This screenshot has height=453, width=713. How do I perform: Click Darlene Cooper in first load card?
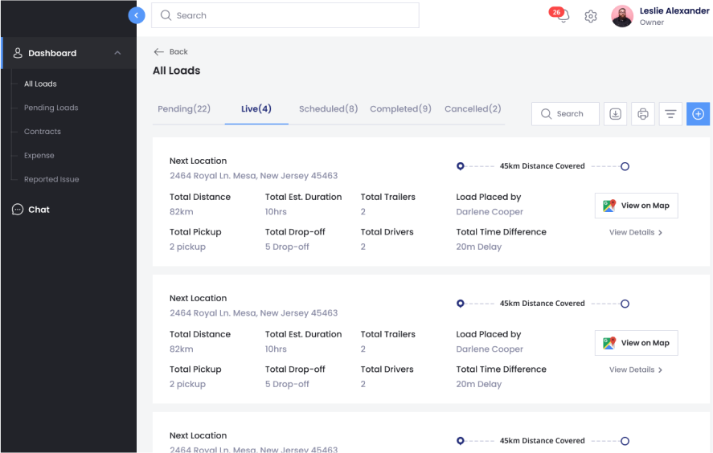(490, 212)
